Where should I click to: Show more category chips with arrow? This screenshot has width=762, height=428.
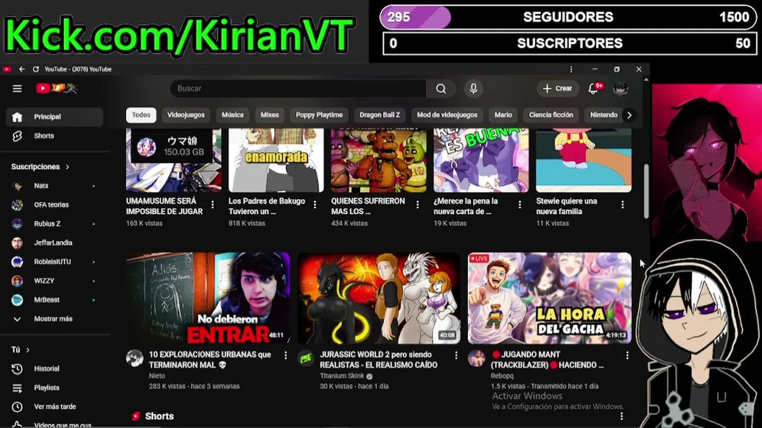pyautogui.click(x=629, y=115)
